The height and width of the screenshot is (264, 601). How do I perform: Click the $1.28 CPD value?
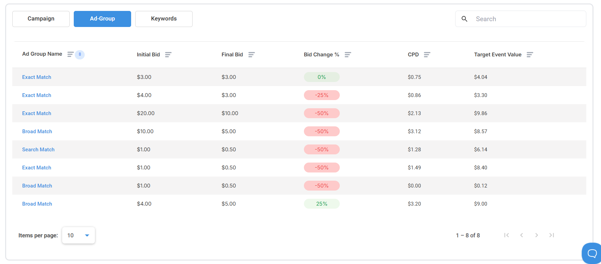[414, 150]
